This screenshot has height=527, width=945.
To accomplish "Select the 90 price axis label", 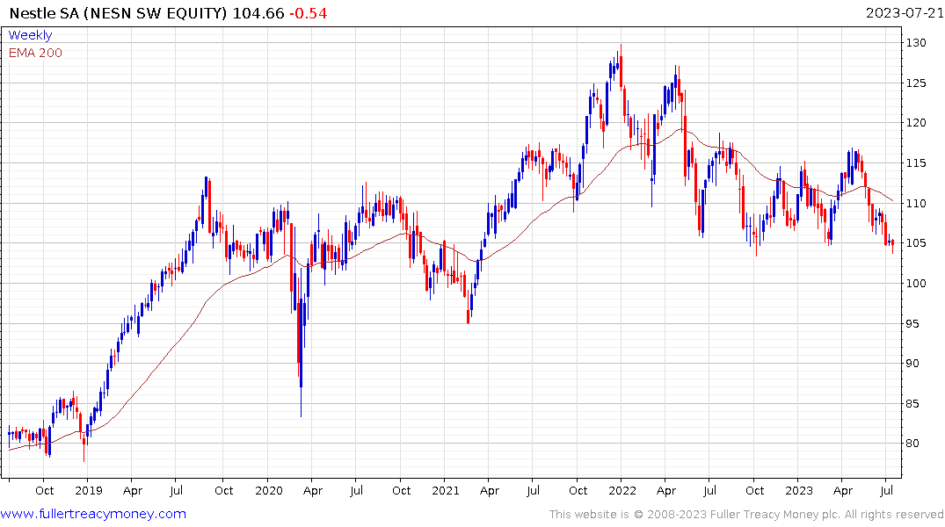I will click(x=912, y=363).
